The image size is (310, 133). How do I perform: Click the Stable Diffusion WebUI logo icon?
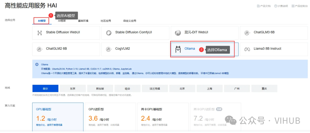point(40,33)
